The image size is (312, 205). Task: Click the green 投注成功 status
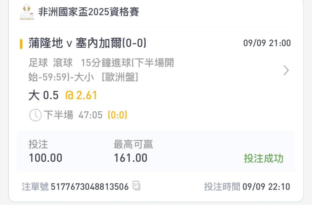coord(263,159)
